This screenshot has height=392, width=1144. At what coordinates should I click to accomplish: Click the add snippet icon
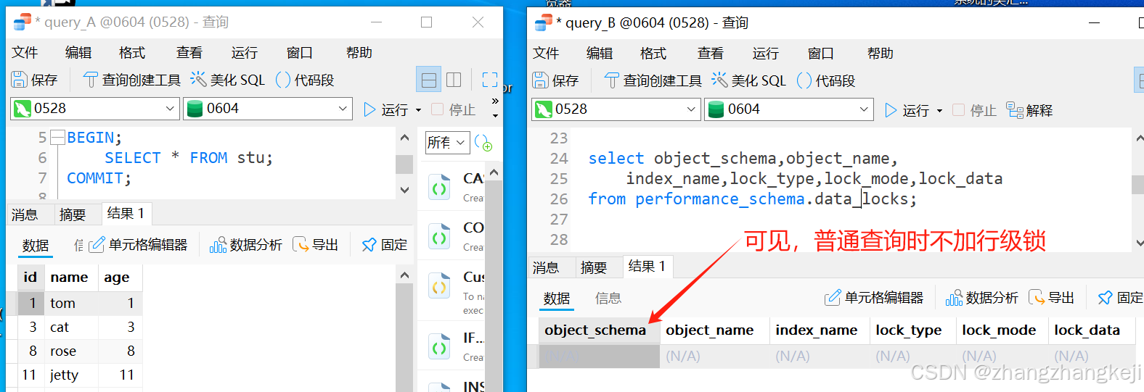[x=483, y=143]
